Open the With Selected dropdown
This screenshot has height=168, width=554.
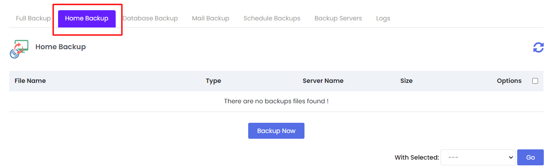(478, 157)
